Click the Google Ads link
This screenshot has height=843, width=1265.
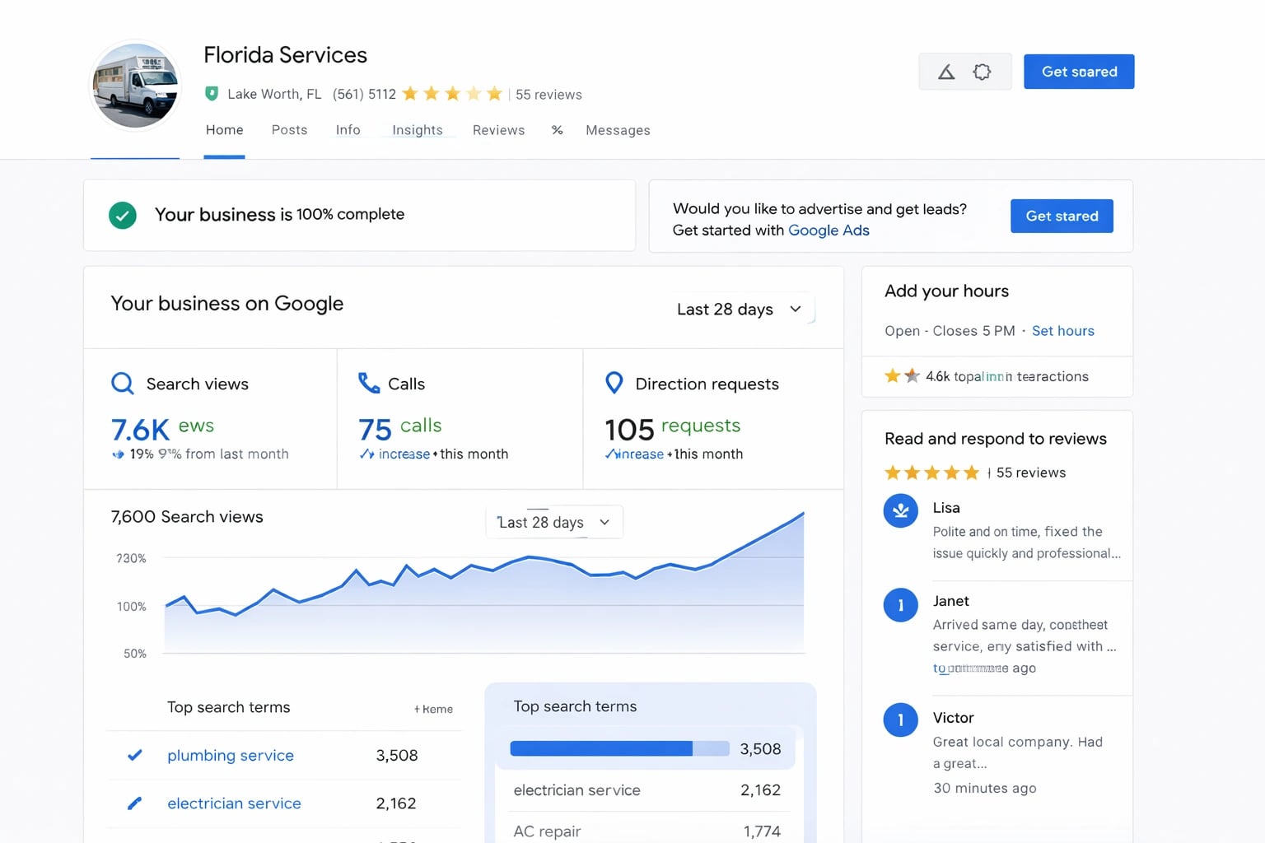pyautogui.click(x=829, y=231)
